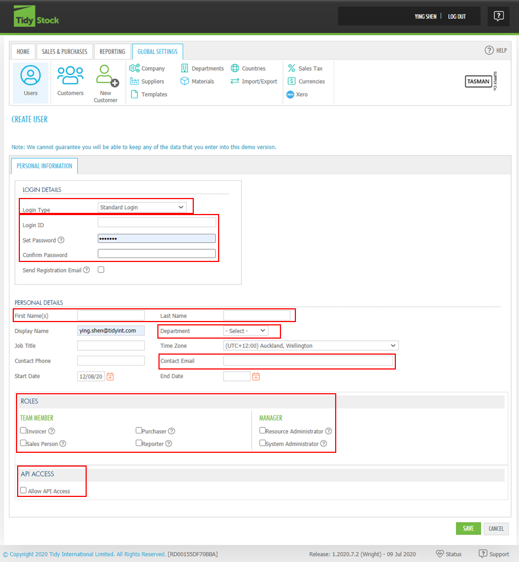Switch to the Sales & Purchases tab
The height and width of the screenshot is (562, 519).
click(65, 51)
